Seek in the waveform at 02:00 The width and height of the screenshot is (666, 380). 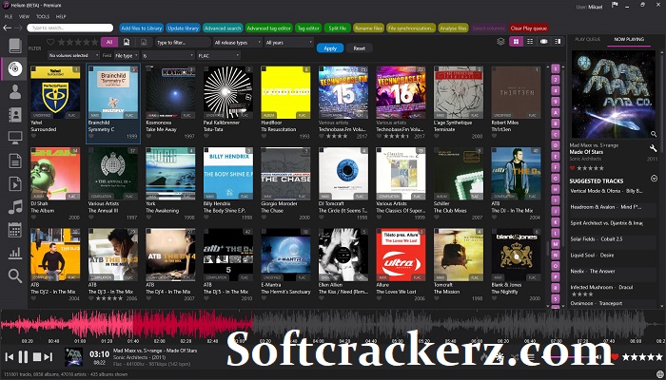point(159,325)
